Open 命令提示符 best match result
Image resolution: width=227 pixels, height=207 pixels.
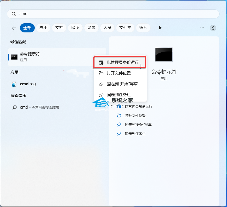pyautogui.click(x=57, y=57)
